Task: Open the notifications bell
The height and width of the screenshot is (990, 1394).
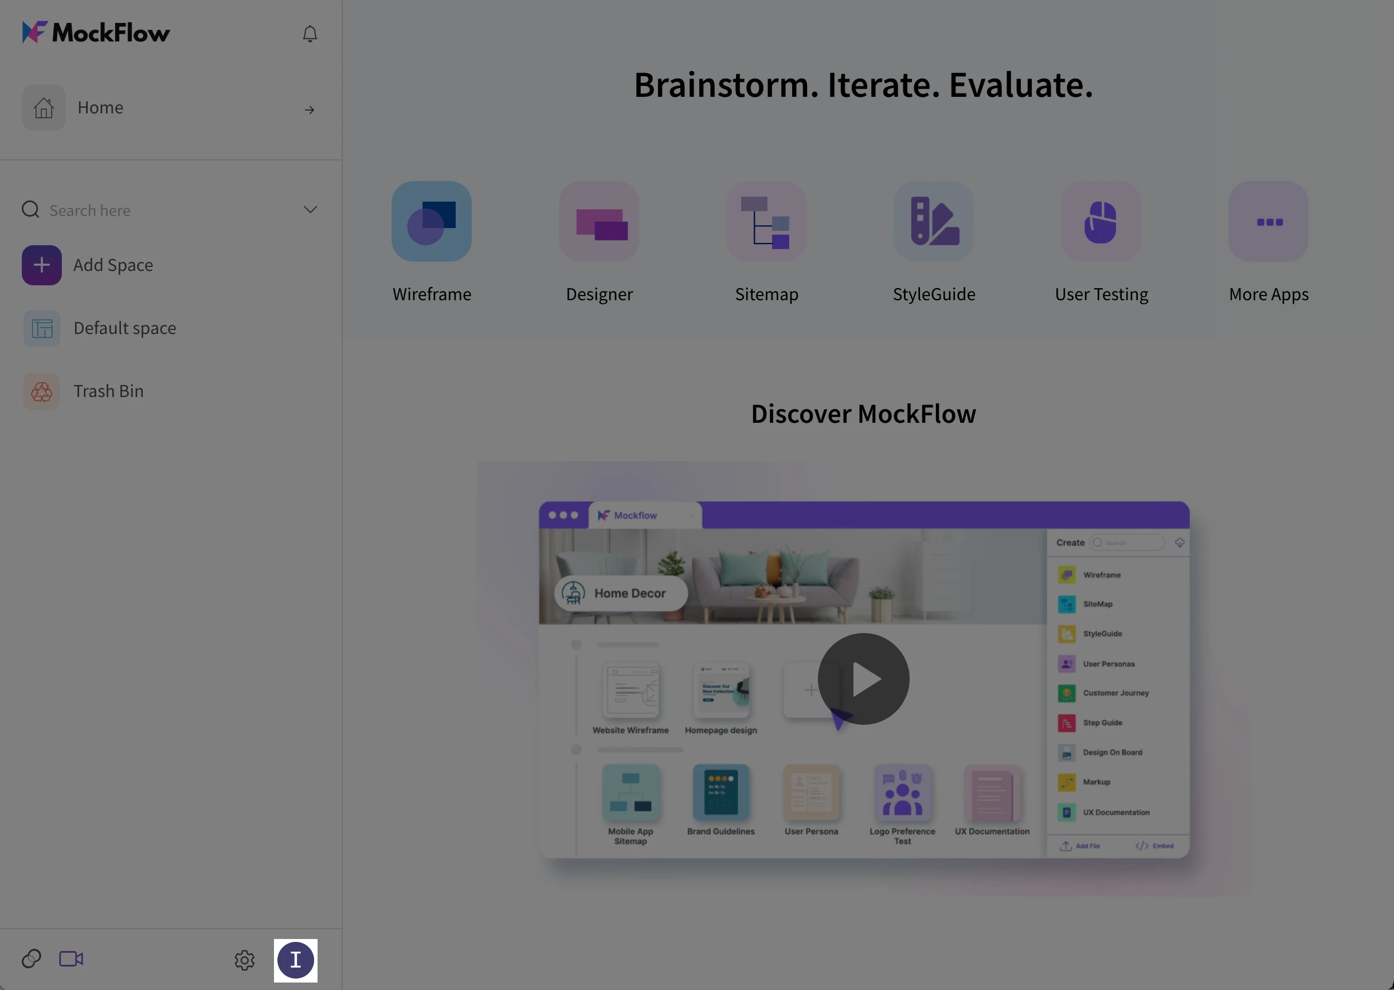Action: click(x=310, y=34)
